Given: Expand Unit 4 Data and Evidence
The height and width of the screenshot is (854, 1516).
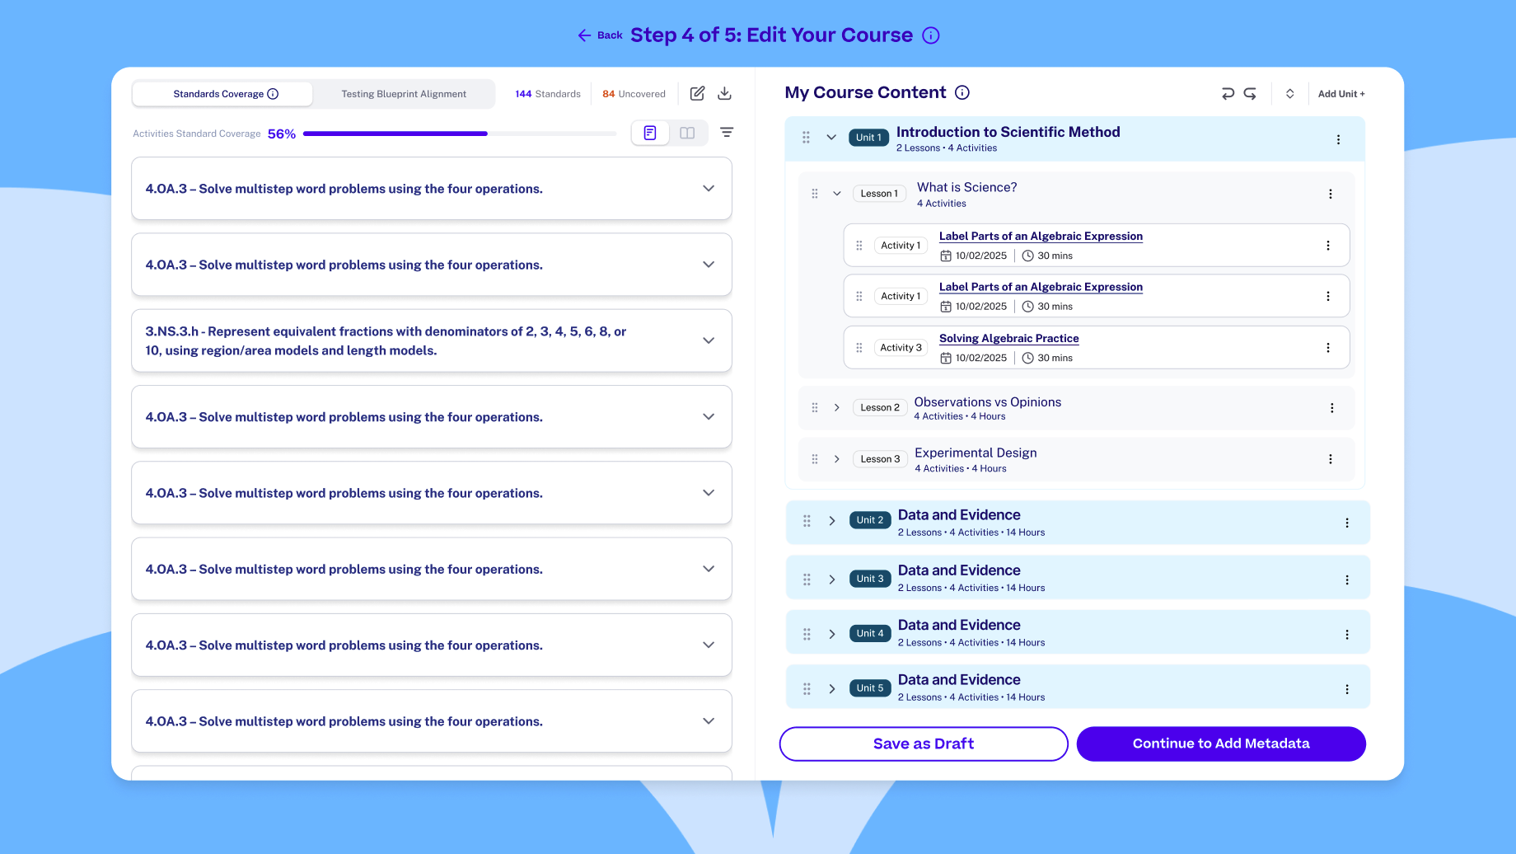Looking at the screenshot, I should point(832,634).
